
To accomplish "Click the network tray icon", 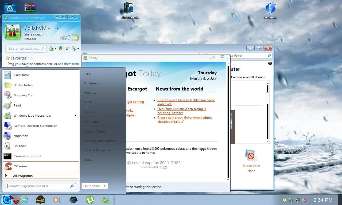I will 297,200.
